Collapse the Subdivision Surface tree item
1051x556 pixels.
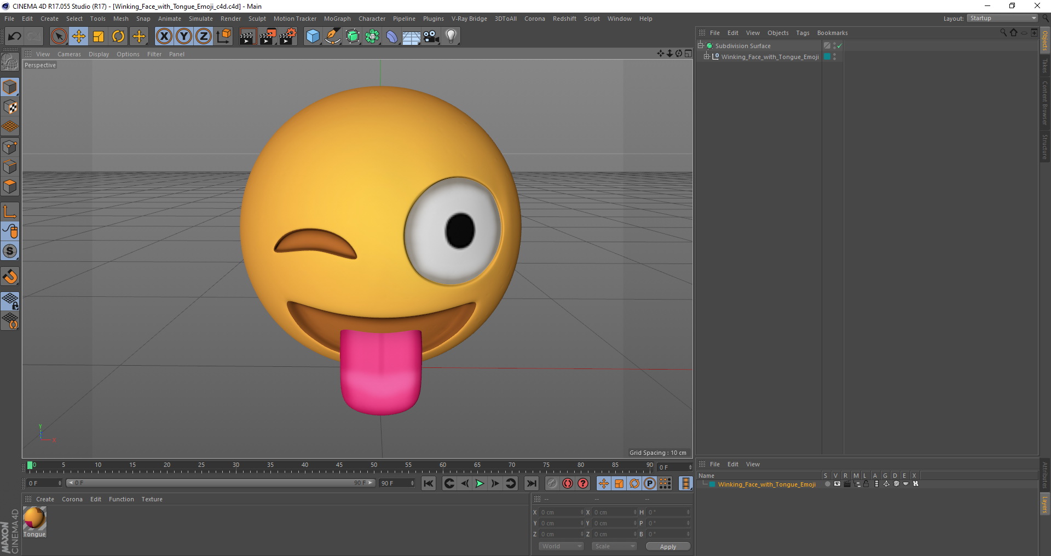point(700,46)
